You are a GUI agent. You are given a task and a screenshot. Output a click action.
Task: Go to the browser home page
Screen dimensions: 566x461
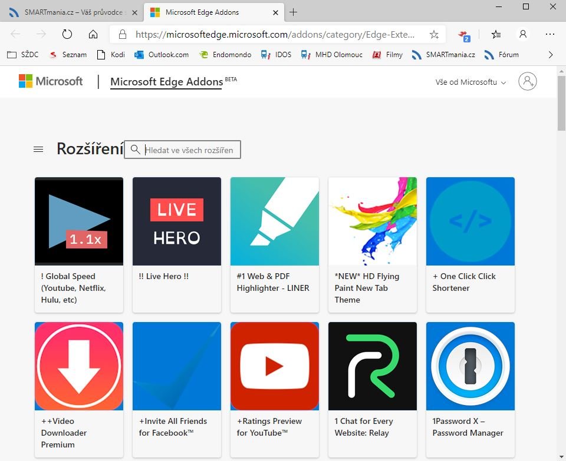pos(93,34)
